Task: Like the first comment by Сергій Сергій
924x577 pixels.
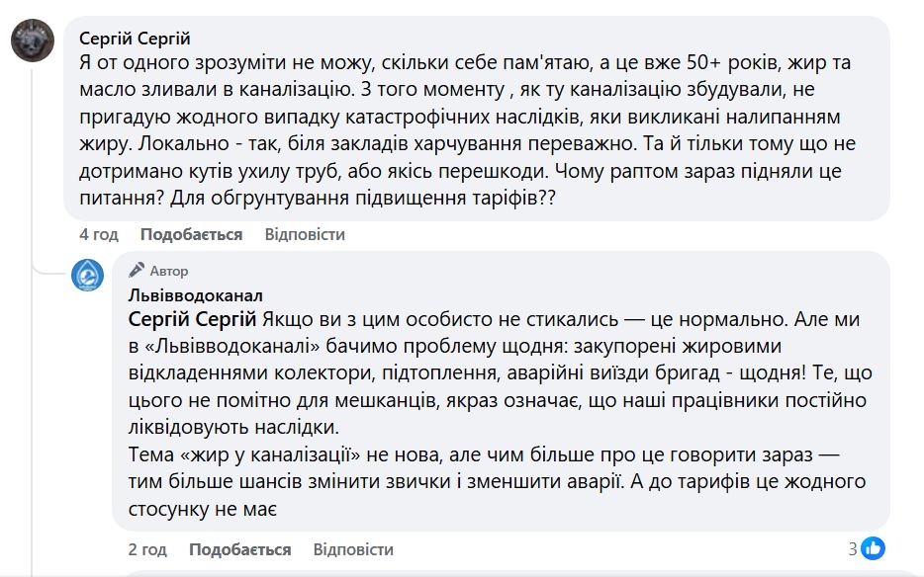Action: pos(191,234)
